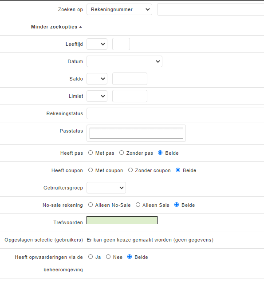The width and height of the screenshot is (264, 286).
Task: Click the Rekeningstatus field
Action: tap(175, 113)
